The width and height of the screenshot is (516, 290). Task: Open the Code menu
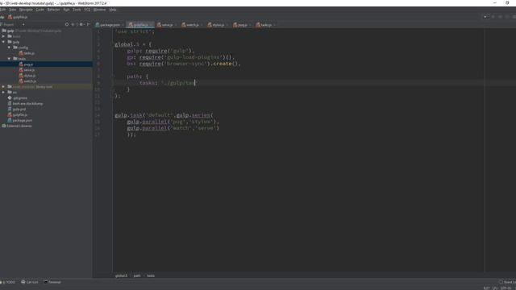tap(40, 10)
